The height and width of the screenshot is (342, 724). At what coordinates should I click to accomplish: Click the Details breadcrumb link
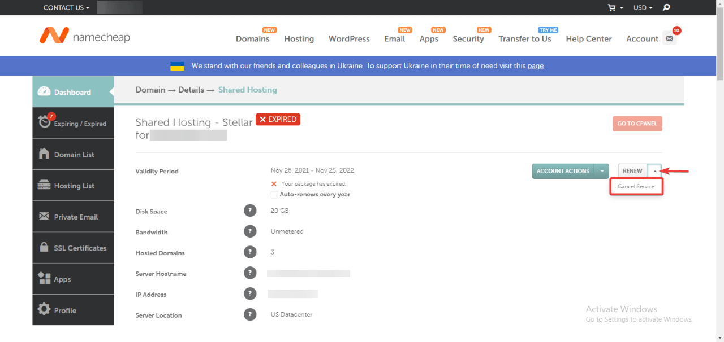pyautogui.click(x=191, y=90)
